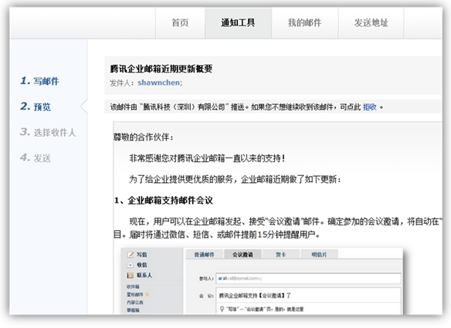Click 草稿箱 folder in embedded image
The width and height of the screenshot is (451, 328).
coord(133,310)
